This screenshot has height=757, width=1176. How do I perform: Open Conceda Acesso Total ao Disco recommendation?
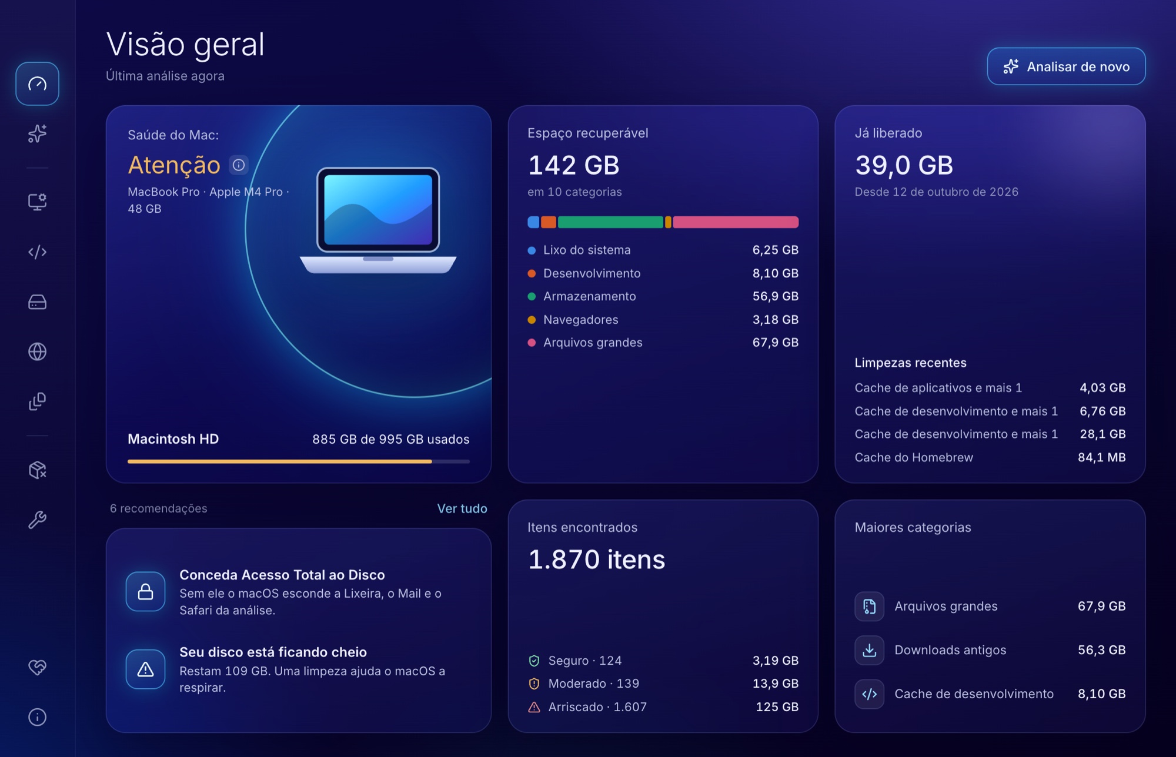299,592
